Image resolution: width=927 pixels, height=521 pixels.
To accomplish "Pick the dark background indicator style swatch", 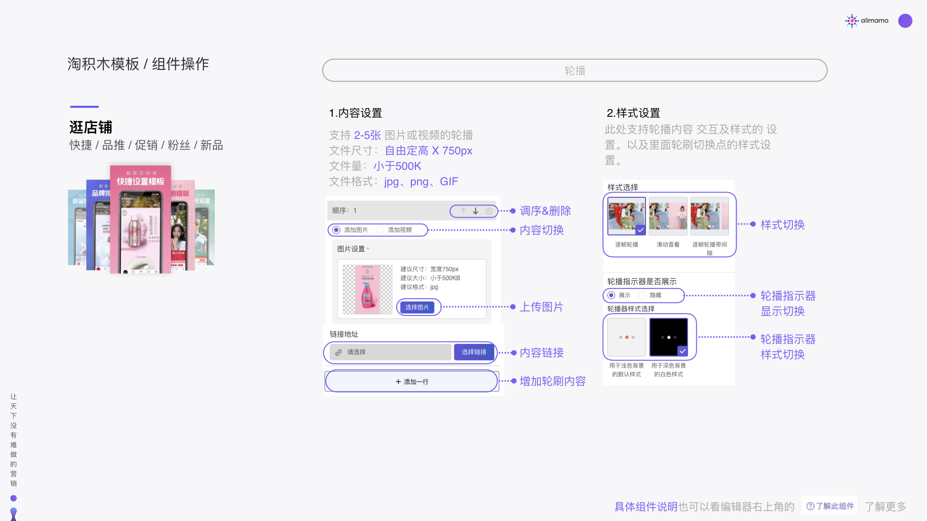I will point(668,337).
